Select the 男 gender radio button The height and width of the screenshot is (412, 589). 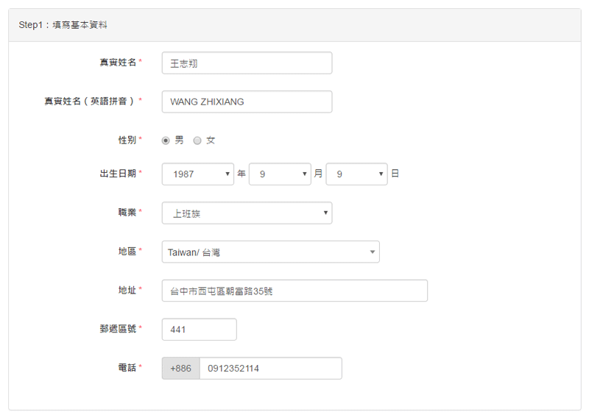(166, 141)
